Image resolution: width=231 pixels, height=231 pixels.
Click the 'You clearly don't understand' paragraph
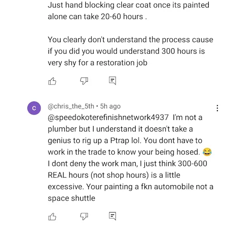point(130,51)
